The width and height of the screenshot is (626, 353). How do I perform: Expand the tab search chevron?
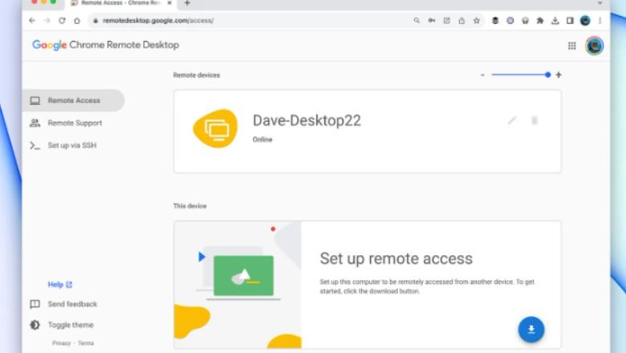600,2
